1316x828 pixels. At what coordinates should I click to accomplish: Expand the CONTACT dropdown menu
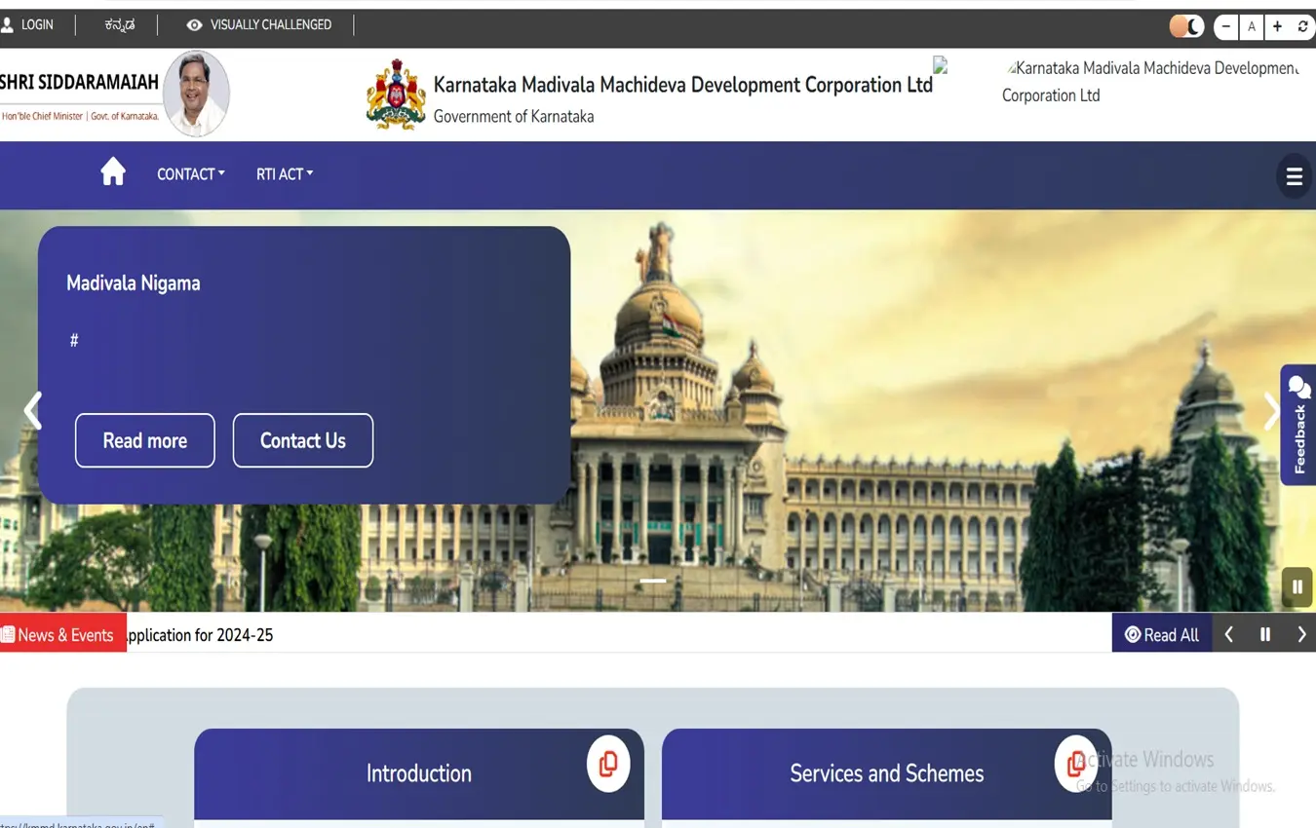191,174
